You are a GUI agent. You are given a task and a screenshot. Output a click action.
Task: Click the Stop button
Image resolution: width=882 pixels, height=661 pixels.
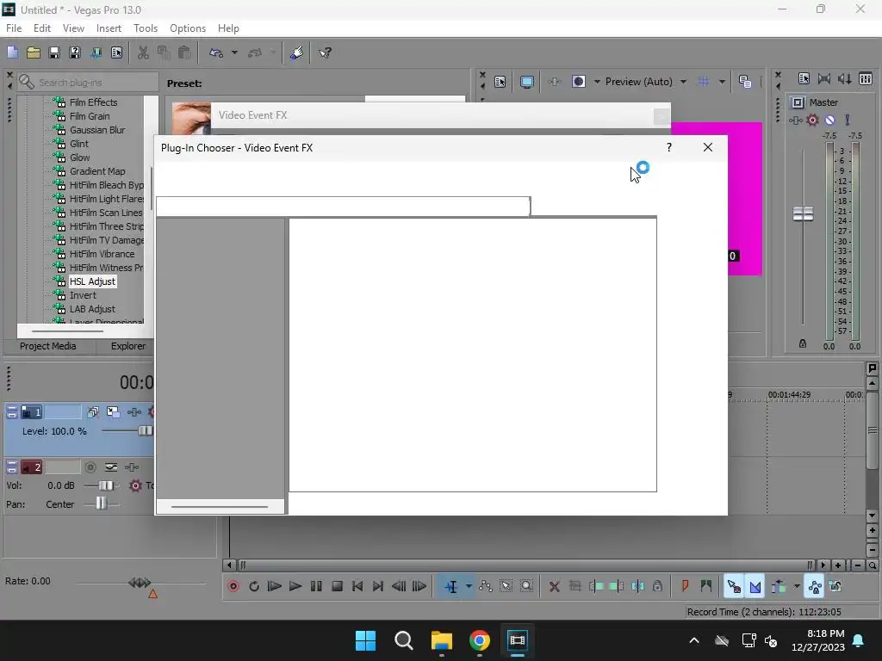337,587
